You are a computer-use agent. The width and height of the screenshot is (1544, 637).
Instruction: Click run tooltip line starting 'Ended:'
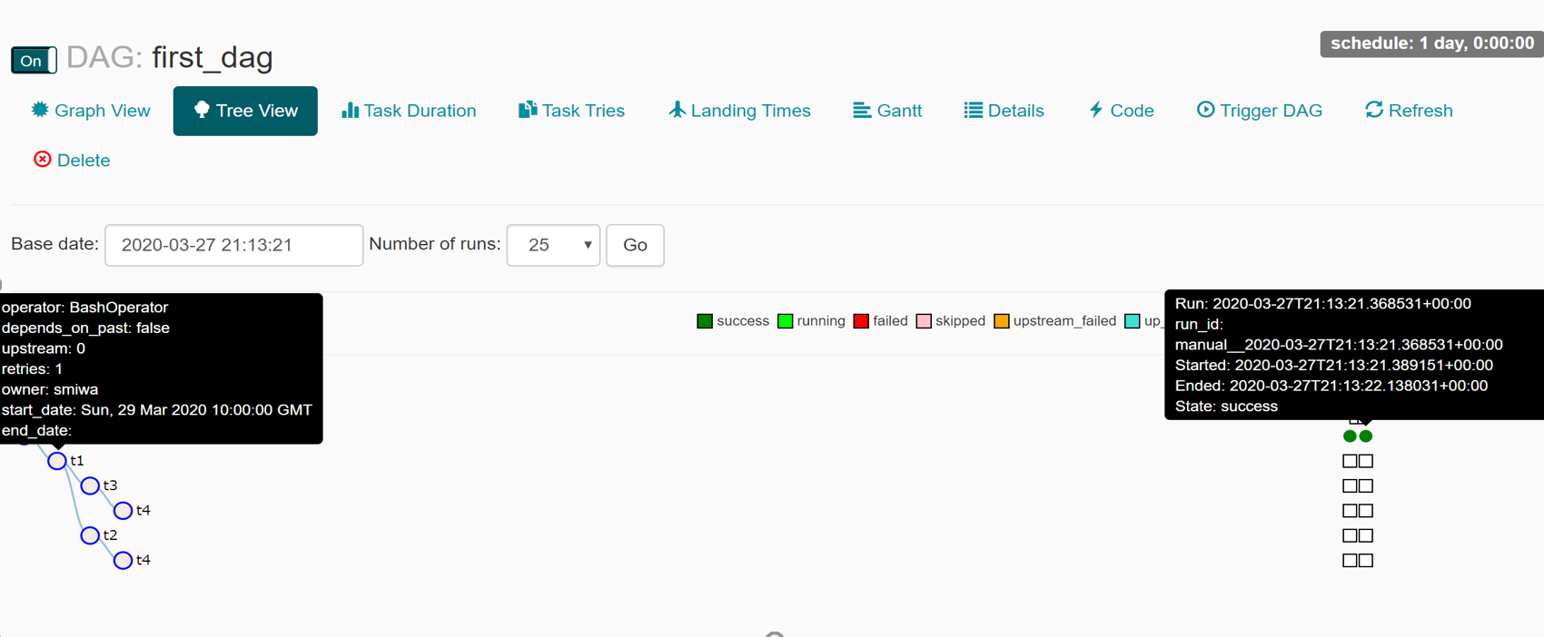pos(1331,386)
